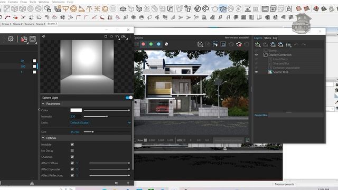Click the Size value field
The height and width of the screenshot is (190, 338).
76,132
